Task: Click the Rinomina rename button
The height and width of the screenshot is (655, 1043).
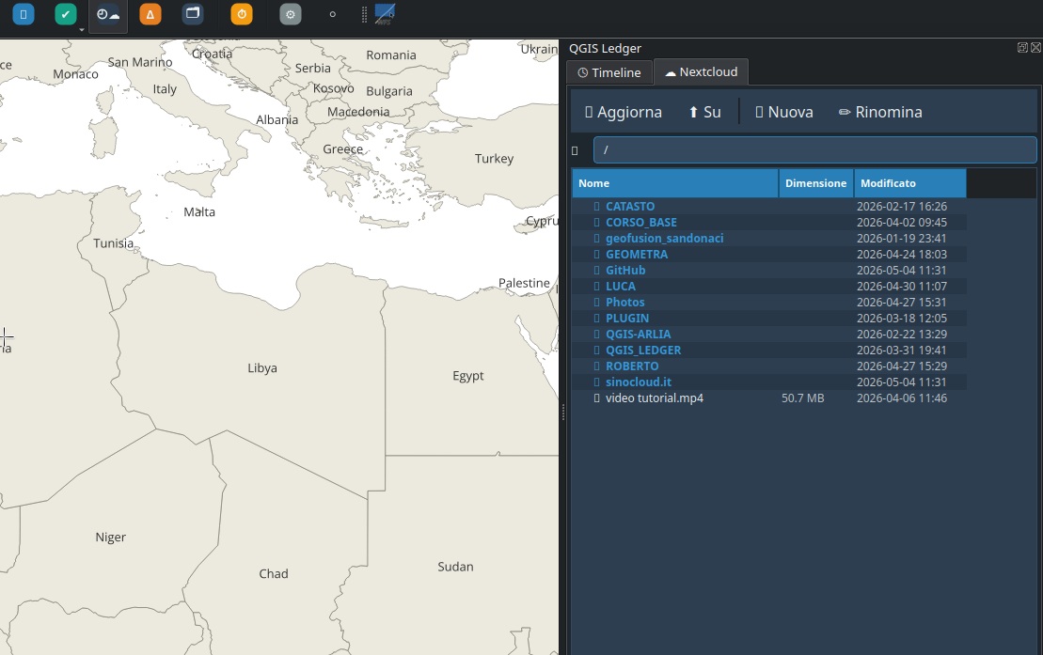Action: [880, 112]
